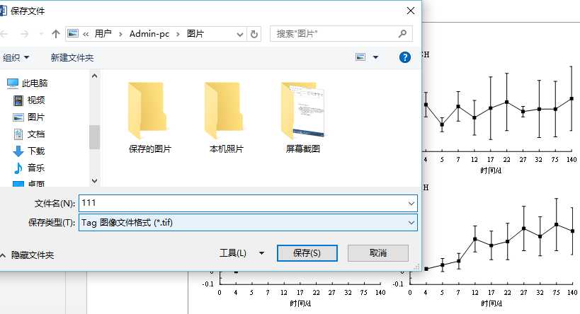Select '图片' in the navigation tree
Image resolution: width=580 pixels, height=314 pixels.
click(29, 117)
